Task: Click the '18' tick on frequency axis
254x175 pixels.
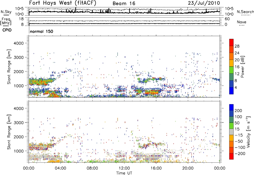Action: (21, 19)
